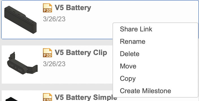The height and width of the screenshot is (101, 199).
Task: Click the F3D icon beside V5 Battery Simple
Action: point(47,97)
